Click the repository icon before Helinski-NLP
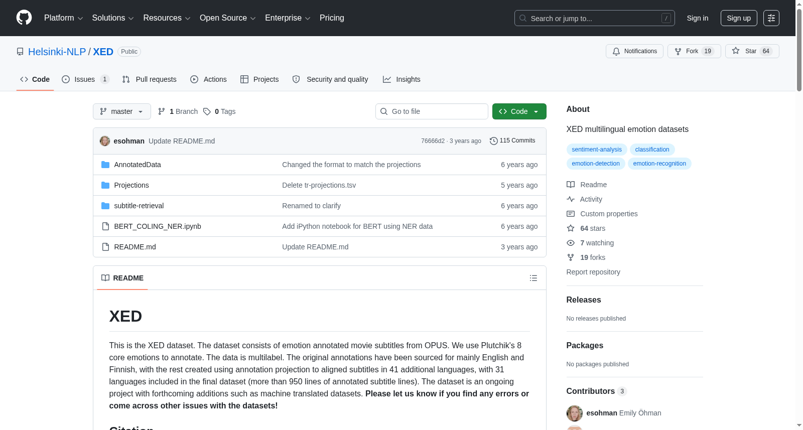 pos(20,52)
